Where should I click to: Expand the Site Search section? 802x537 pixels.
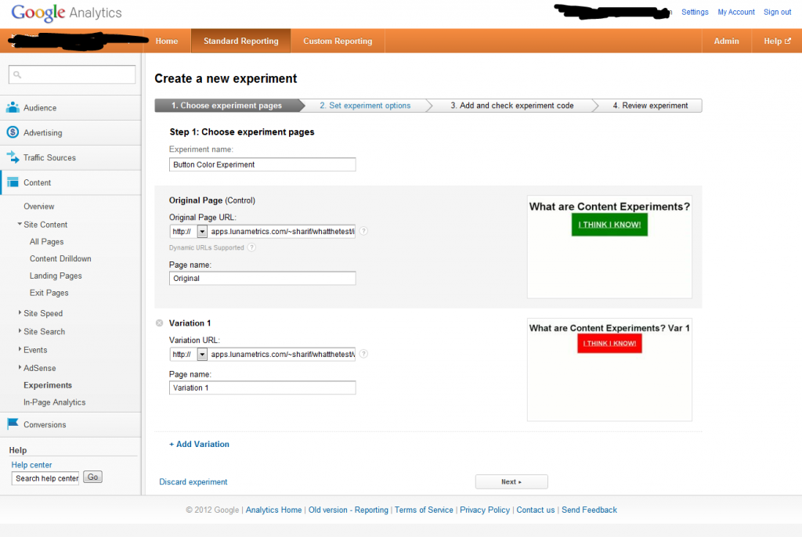[20, 331]
